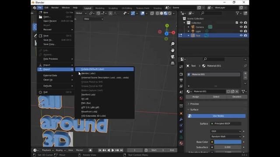Open the Scene properties tab
Viewport: 280px width, 157px height.
coord(181,92)
